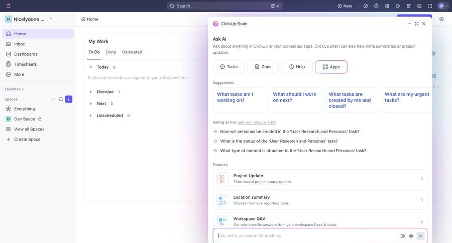Image resolution: width=452 pixels, height=243 pixels.
Task: Click the New button in top bar
Action: click(345, 6)
